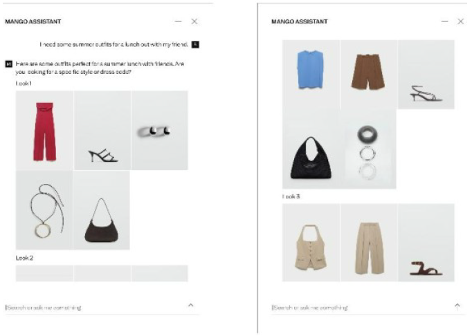Viewport: 472px width, 336px height.
Task: Close the right Mango Assistant panel
Action: (460, 21)
